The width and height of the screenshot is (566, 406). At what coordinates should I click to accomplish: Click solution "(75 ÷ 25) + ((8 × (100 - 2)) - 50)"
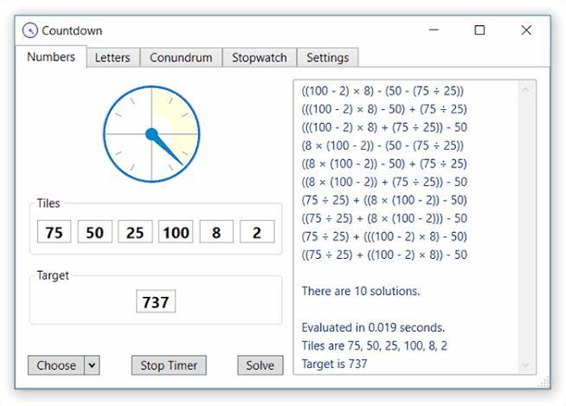point(384,200)
